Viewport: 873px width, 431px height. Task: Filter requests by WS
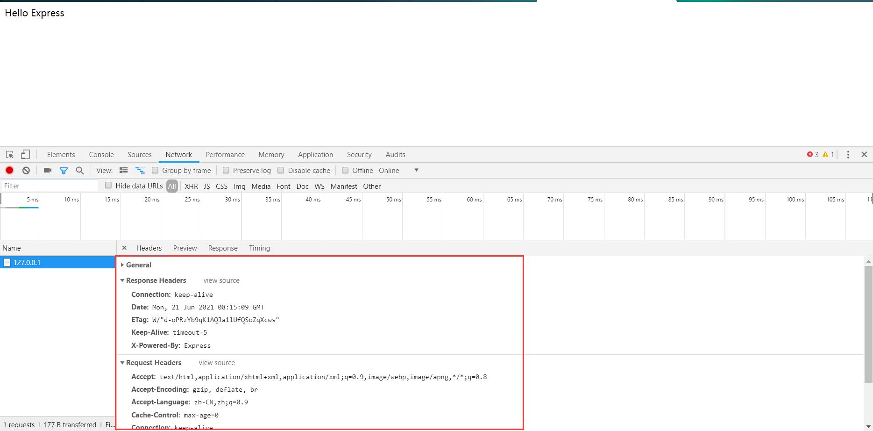coord(319,186)
